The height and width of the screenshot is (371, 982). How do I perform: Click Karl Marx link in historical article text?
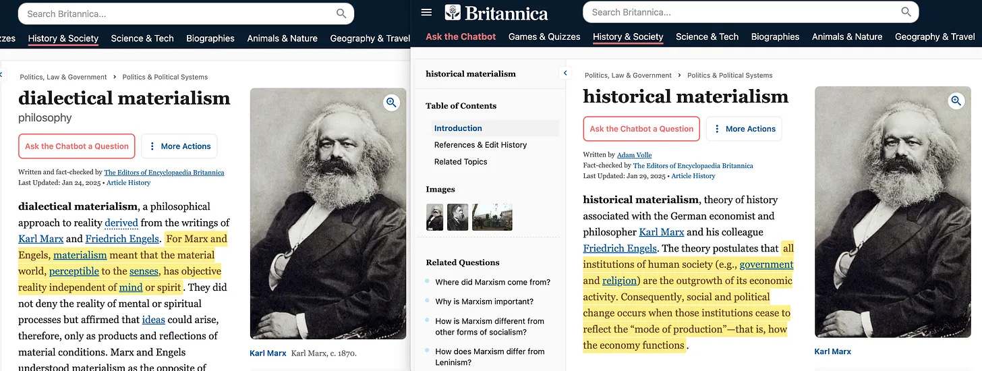[662, 232]
